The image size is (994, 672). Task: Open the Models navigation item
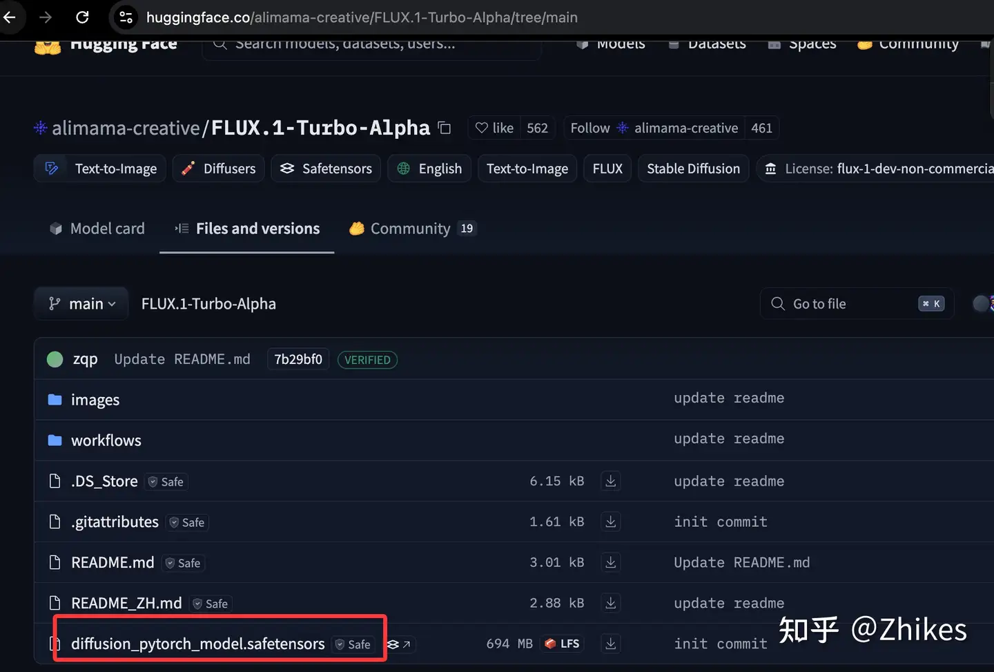coord(611,44)
